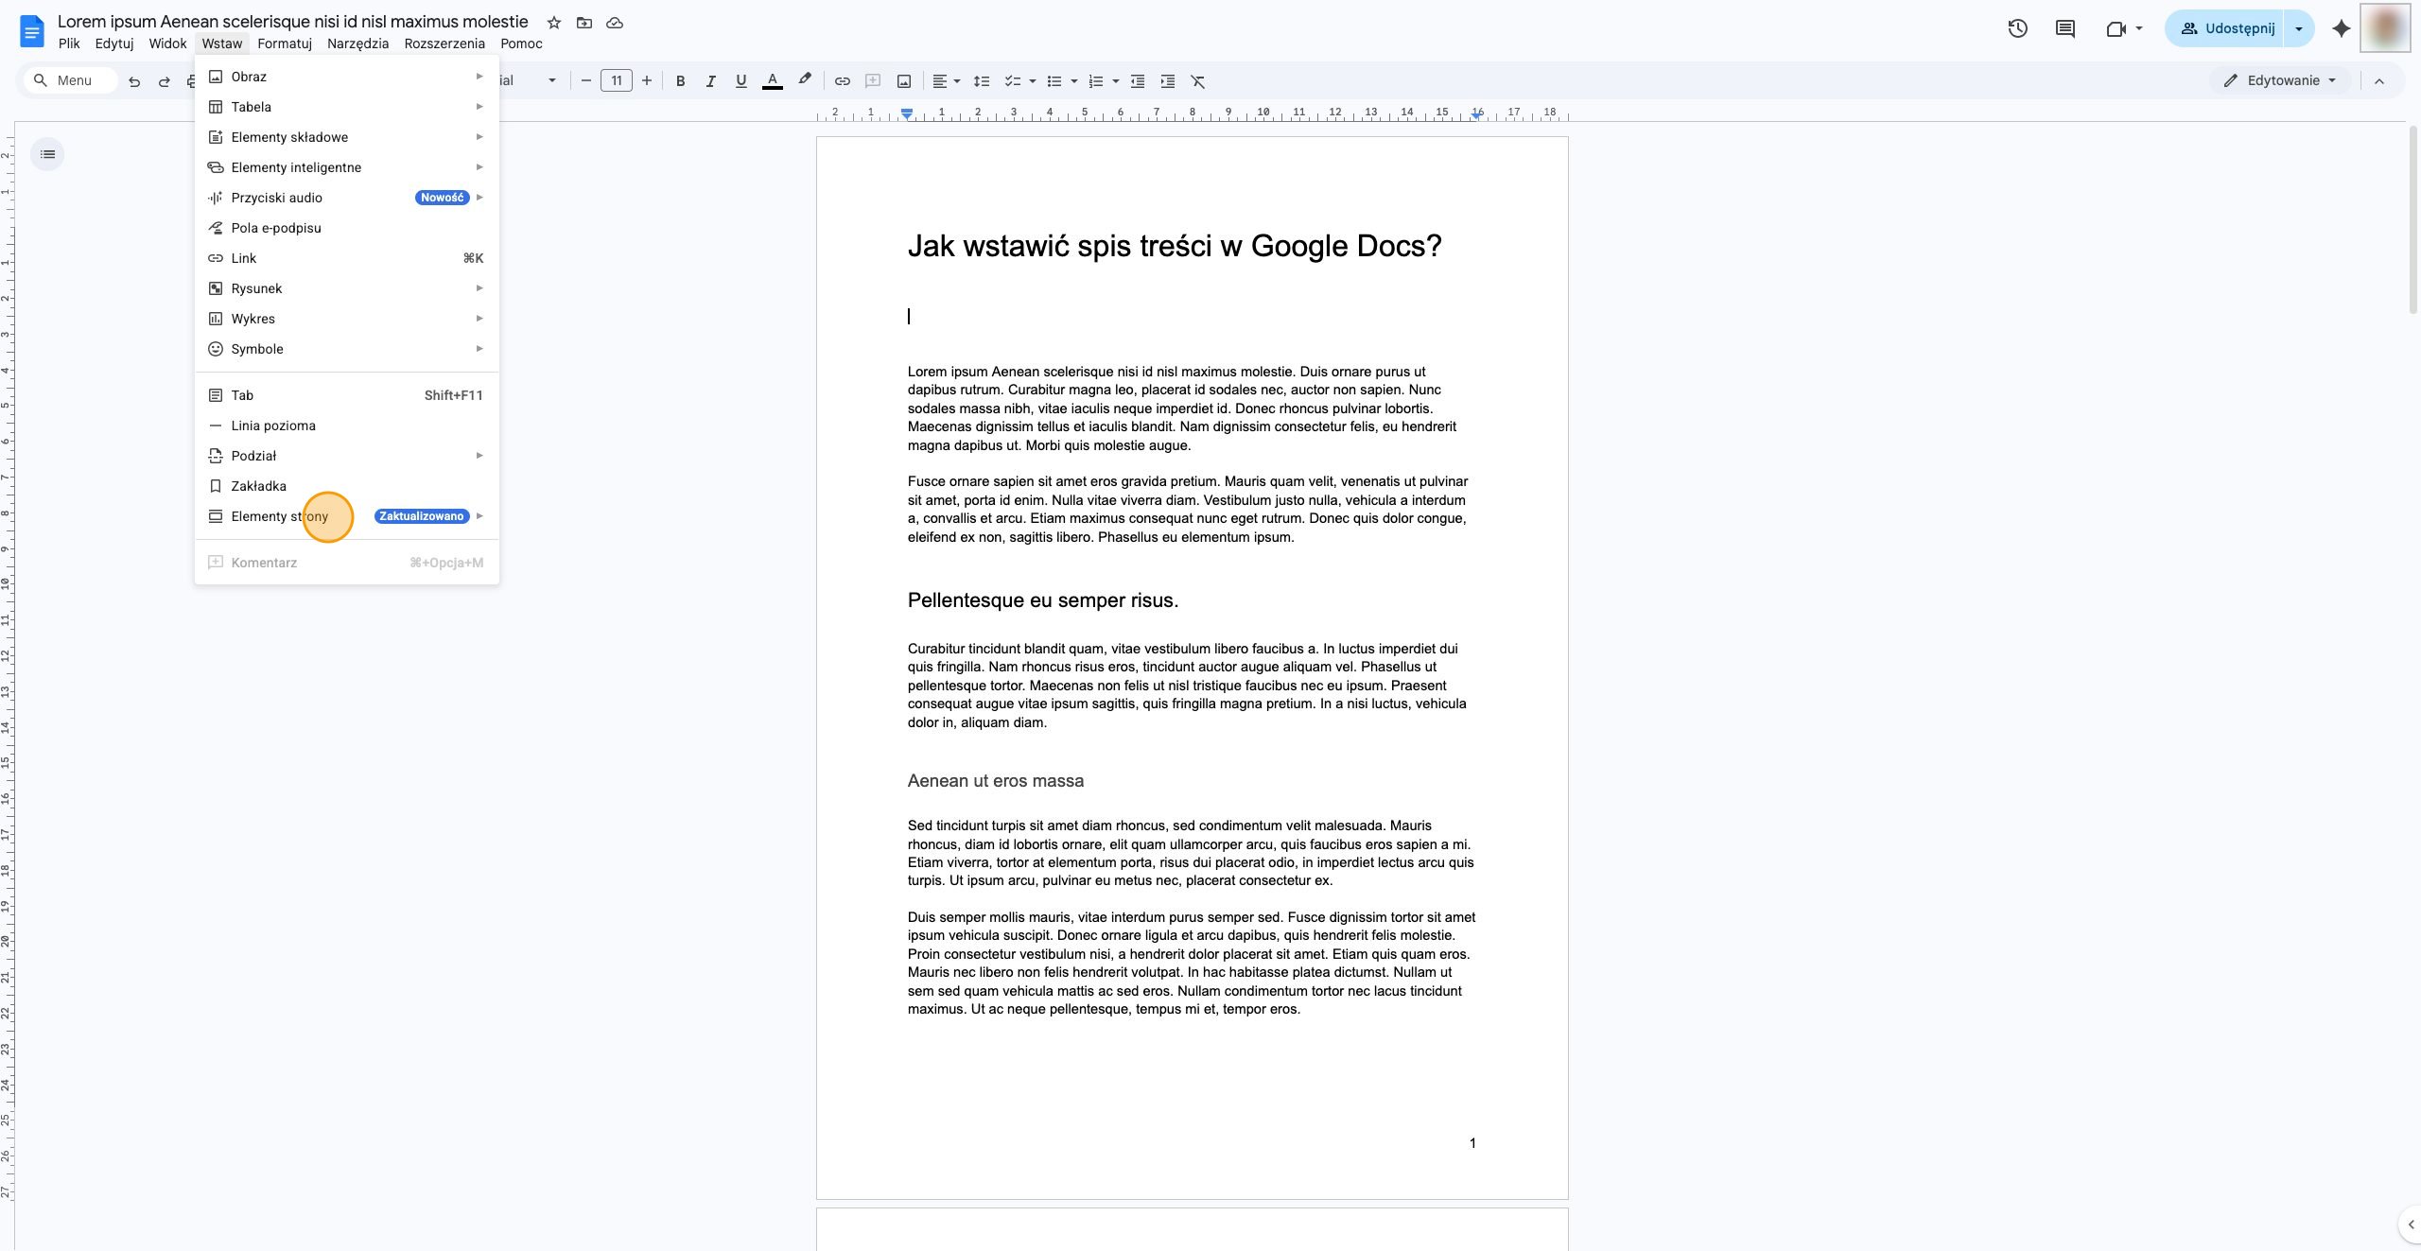
Task: Search menus with Menu box
Action: [72, 80]
